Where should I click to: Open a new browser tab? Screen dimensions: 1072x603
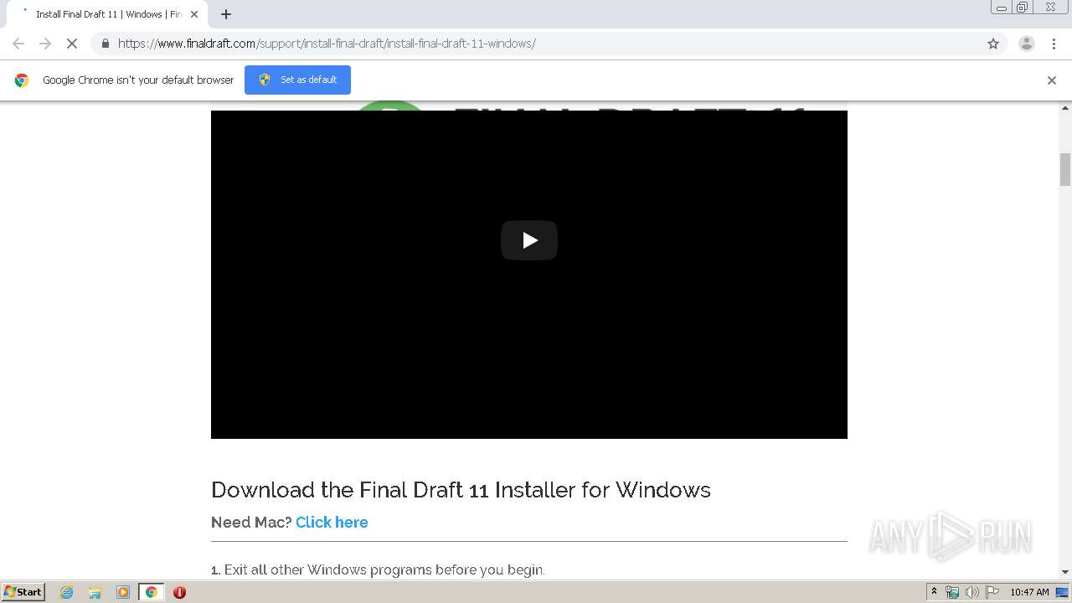(226, 14)
